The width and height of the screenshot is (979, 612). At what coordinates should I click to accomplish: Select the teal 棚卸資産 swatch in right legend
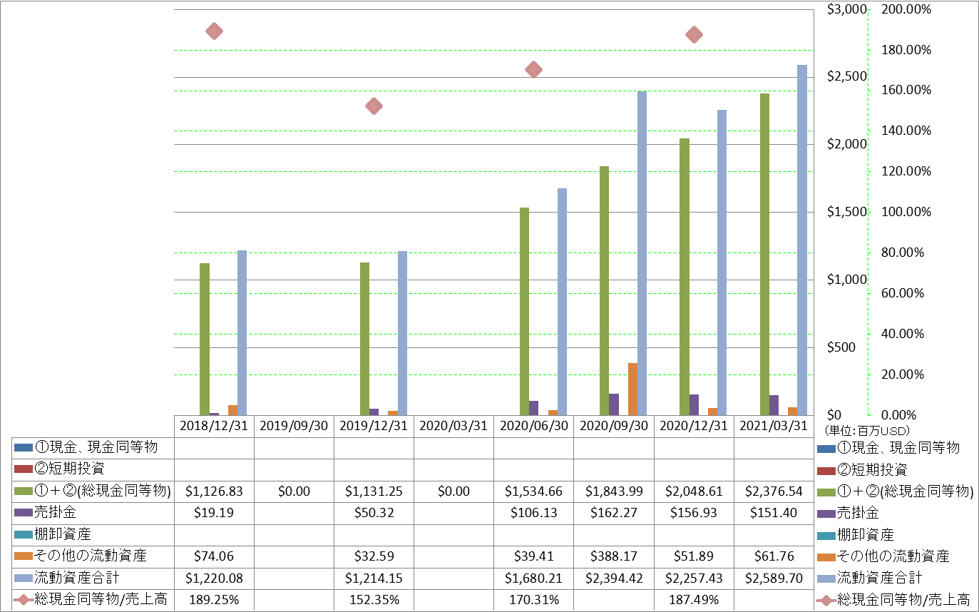(826, 535)
